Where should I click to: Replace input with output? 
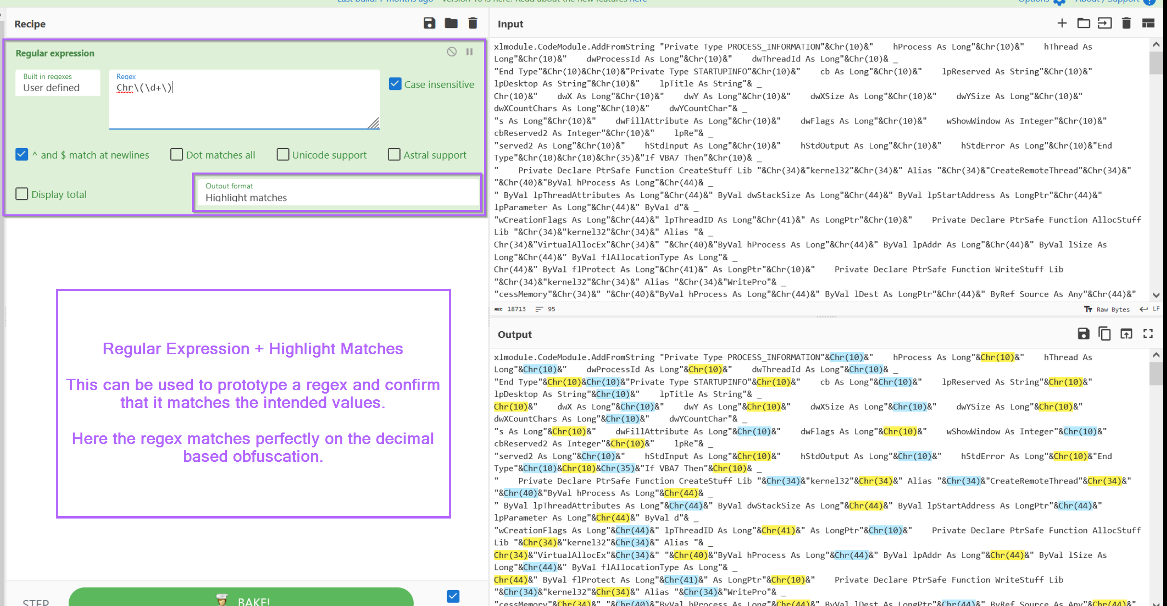(x=1126, y=334)
